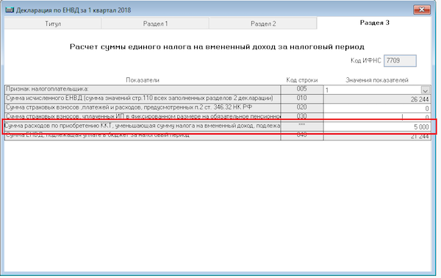Click row code 020
This screenshot has height=278, width=441.
pyautogui.click(x=302, y=107)
